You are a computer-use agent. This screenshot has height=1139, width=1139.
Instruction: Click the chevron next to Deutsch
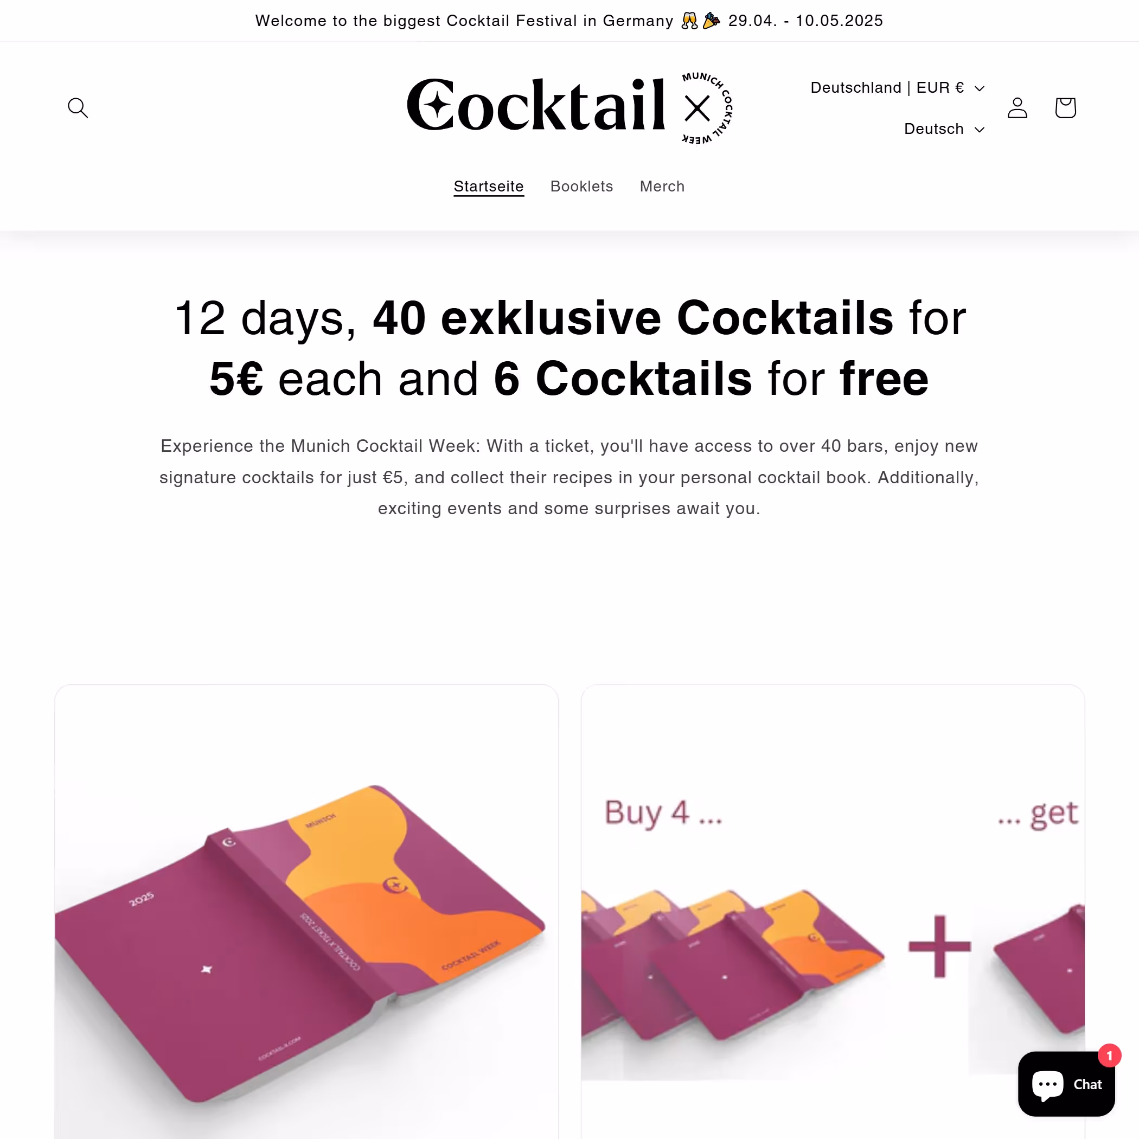click(x=979, y=130)
